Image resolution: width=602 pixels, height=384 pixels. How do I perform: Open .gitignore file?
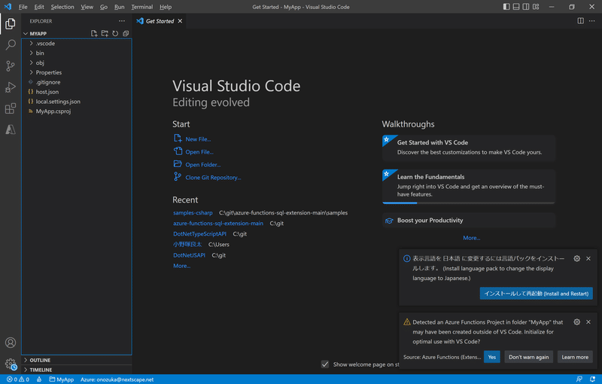(x=77, y=82)
